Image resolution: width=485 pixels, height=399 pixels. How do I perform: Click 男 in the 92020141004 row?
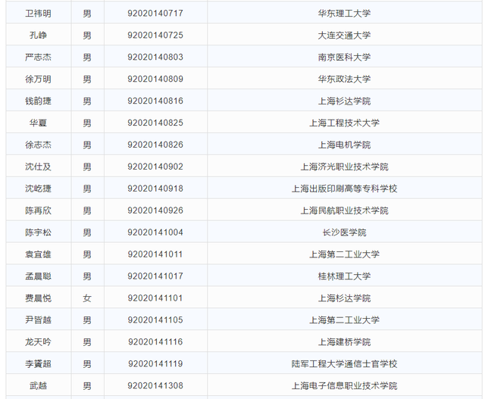(87, 232)
